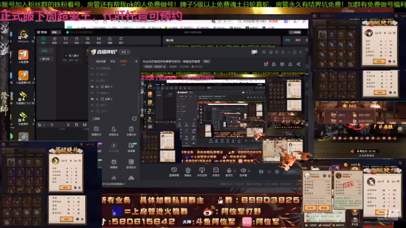406x228 pixels.
Task: Click the lock icon above the preview
Action: (x=274, y=64)
